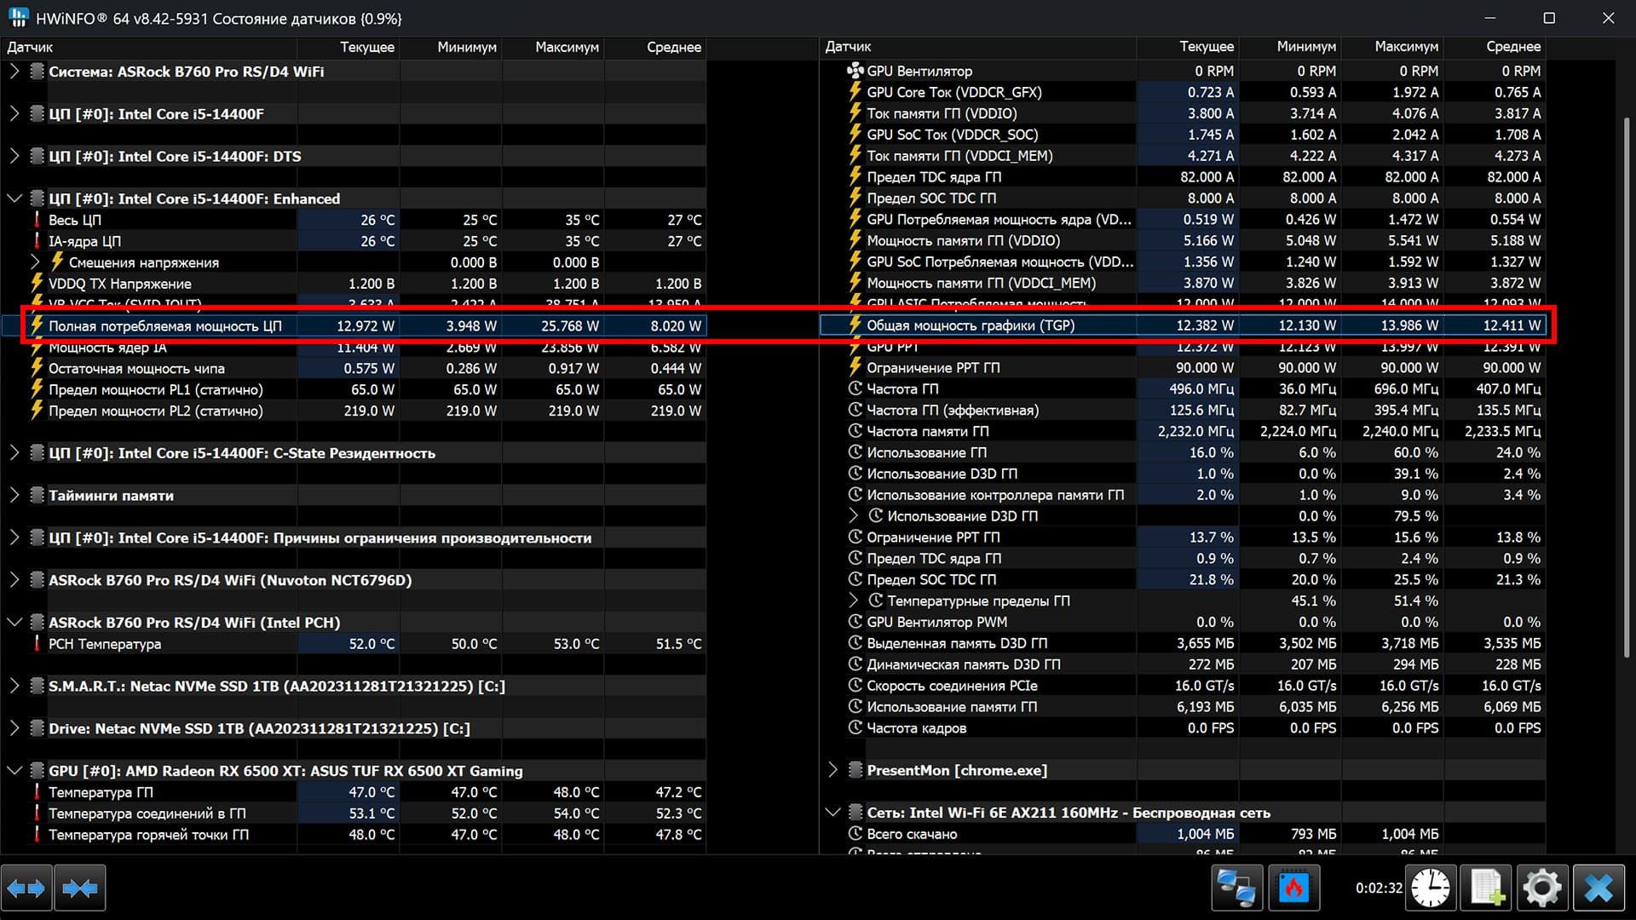
Task: Click the clock icon beside GPU Вентилятор PWM
Action: pyautogui.click(x=855, y=622)
